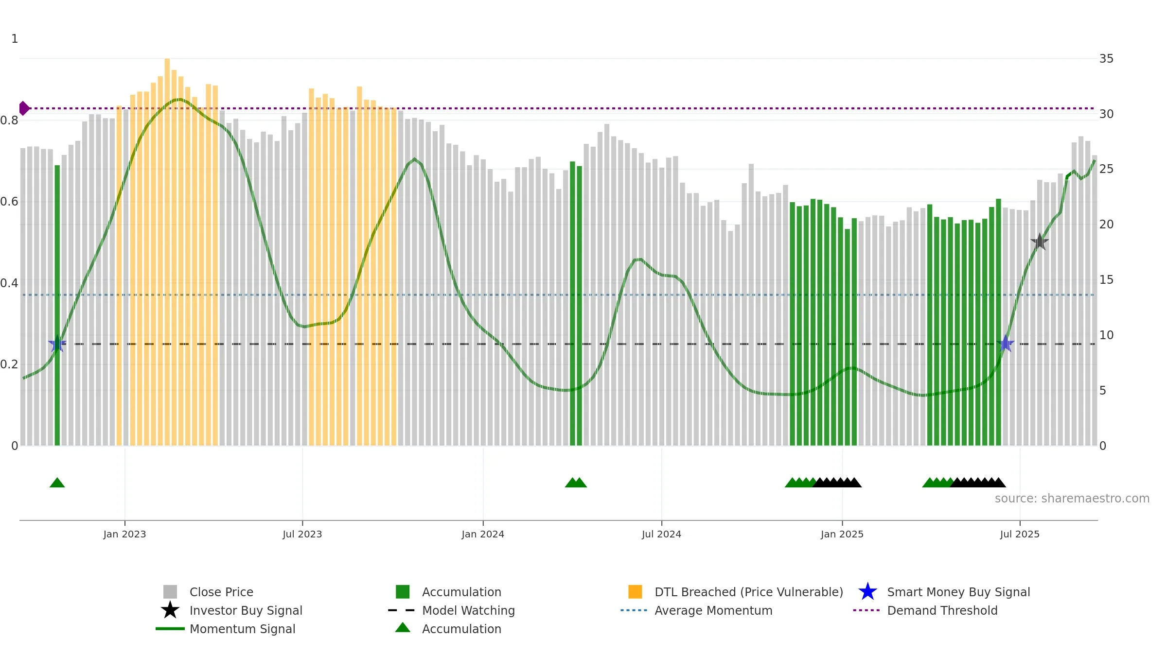1167x656 pixels.
Task: Click the Close Price gray legend swatch
Action: pos(170,592)
